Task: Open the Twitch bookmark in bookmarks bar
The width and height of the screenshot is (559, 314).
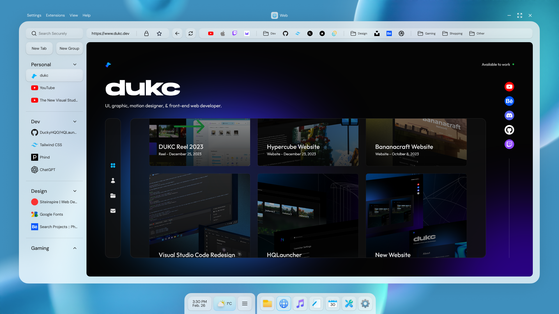Action: [x=235, y=33]
